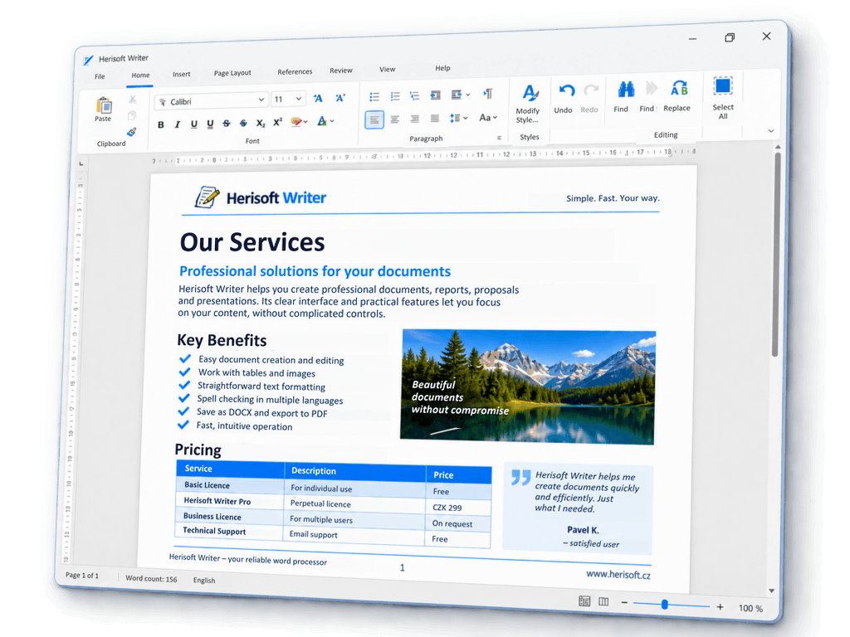Viewport: 850px width, 637px height.
Task: Click the Cut scissors icon
Action: 132,100
